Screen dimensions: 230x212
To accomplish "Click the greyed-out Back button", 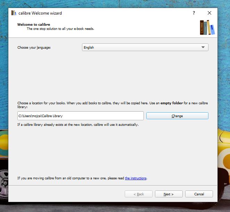I will [139, 194].
